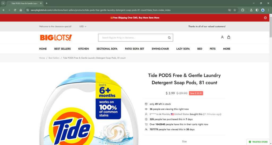Reload the page
This screenshot has width=272, height=145.
[15, 10]
